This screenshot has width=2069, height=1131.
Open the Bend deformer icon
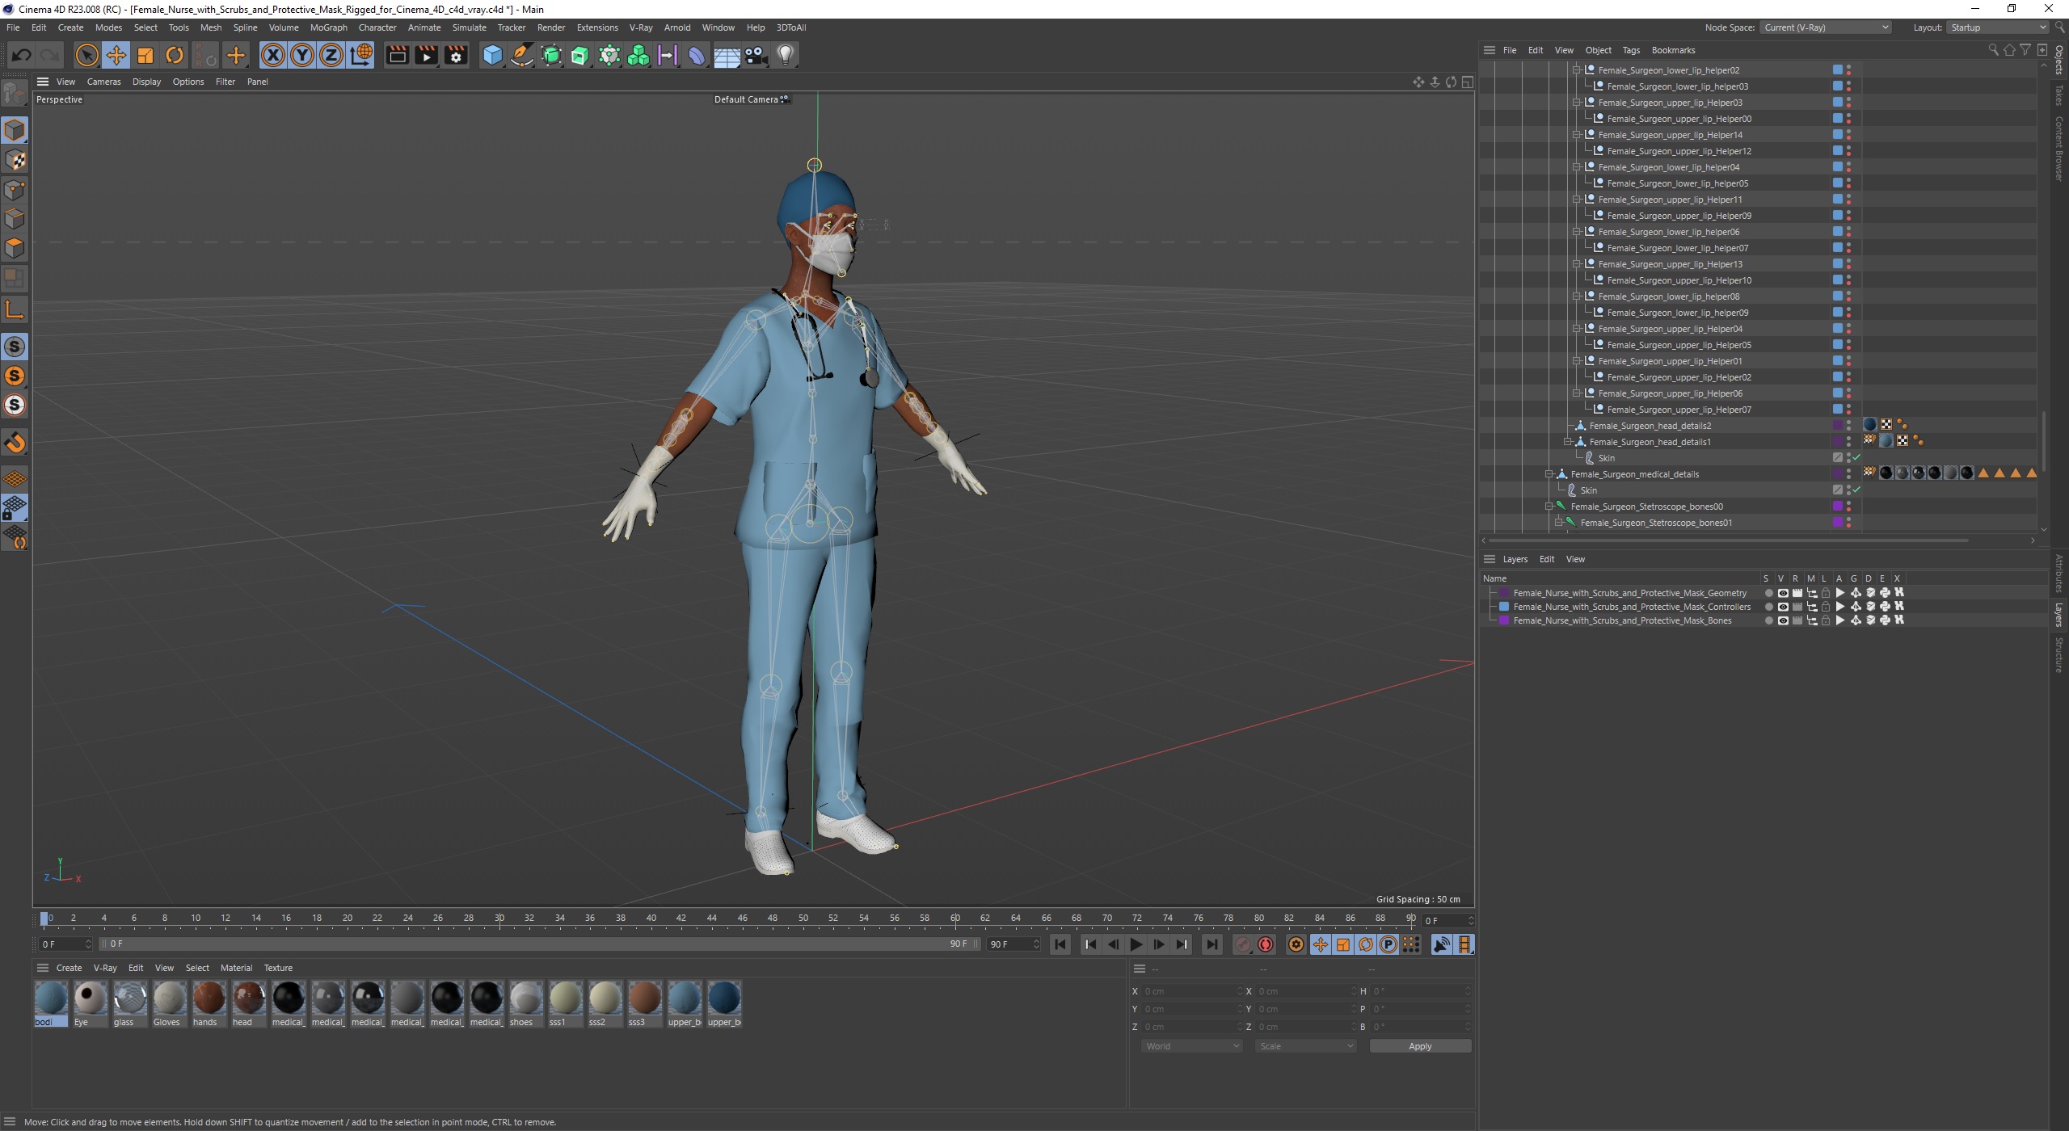(x=697, y=55)
